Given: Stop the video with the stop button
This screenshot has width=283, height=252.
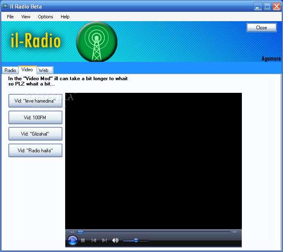Looking at the screenshot, I should pos(83,241).
